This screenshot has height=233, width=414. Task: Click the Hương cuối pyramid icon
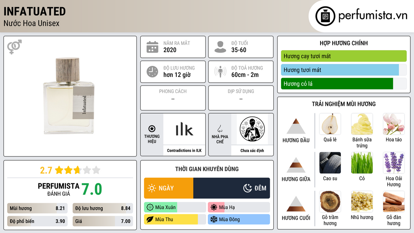pos(296,204)
